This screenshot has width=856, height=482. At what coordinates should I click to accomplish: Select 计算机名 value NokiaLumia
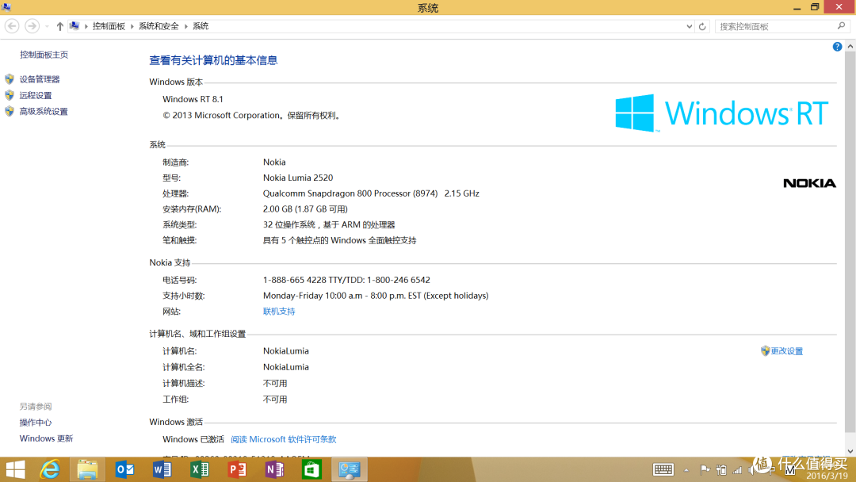pos(286,351)
